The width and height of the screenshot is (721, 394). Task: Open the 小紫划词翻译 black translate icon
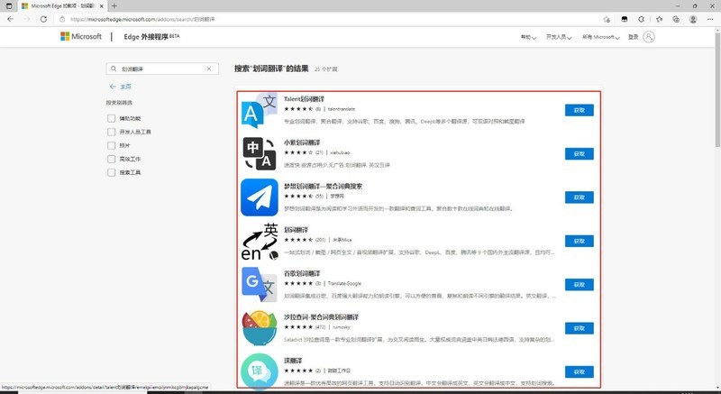[x=260, y=153]
